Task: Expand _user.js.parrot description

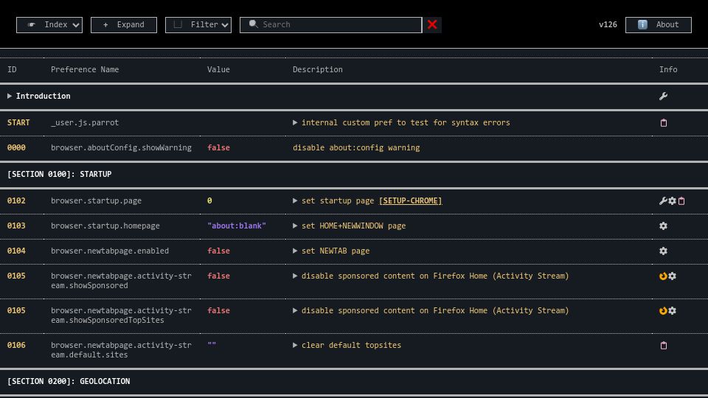Action: (295, 123)
